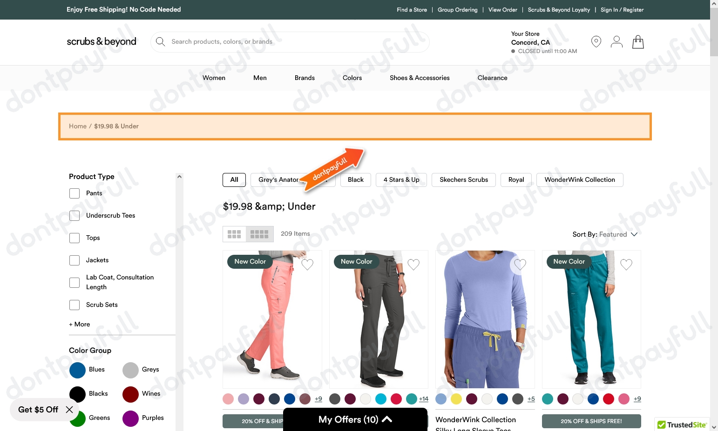Go to Home via the breadcrumb

[78, 126]
